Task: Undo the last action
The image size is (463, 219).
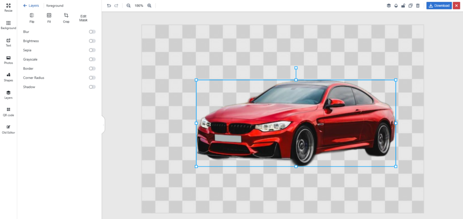Action: [x=109, y=5]
